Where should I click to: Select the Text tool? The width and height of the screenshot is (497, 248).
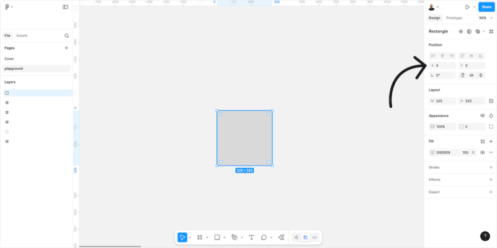coord(251,237)
